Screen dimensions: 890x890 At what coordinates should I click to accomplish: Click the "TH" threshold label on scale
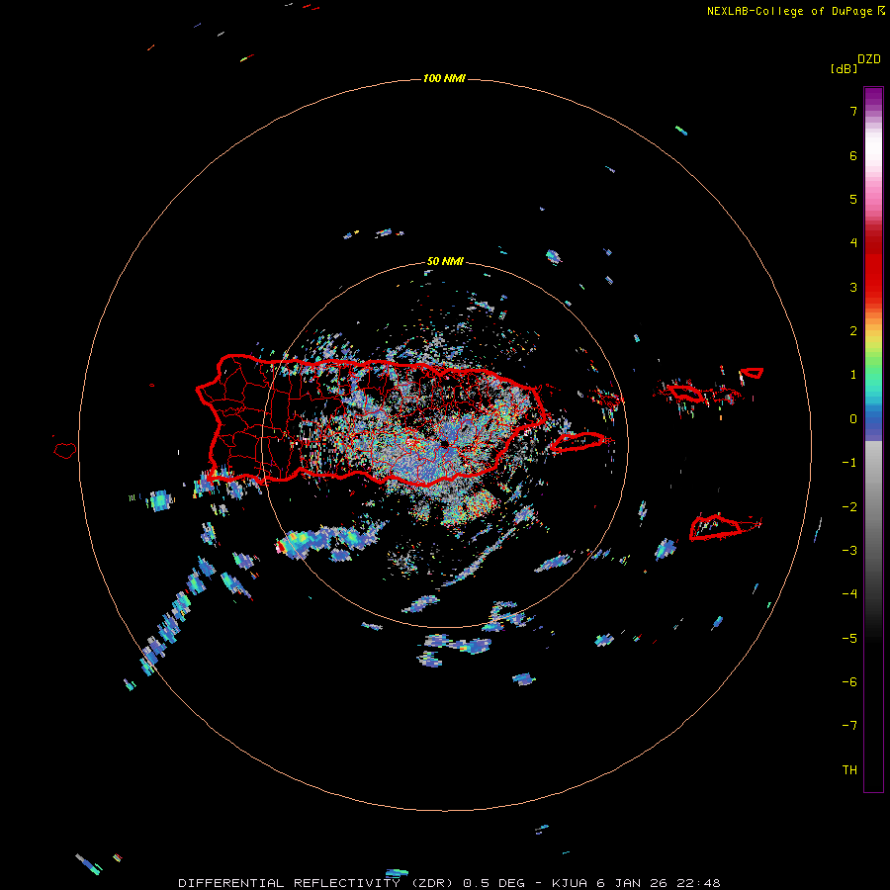849,770
